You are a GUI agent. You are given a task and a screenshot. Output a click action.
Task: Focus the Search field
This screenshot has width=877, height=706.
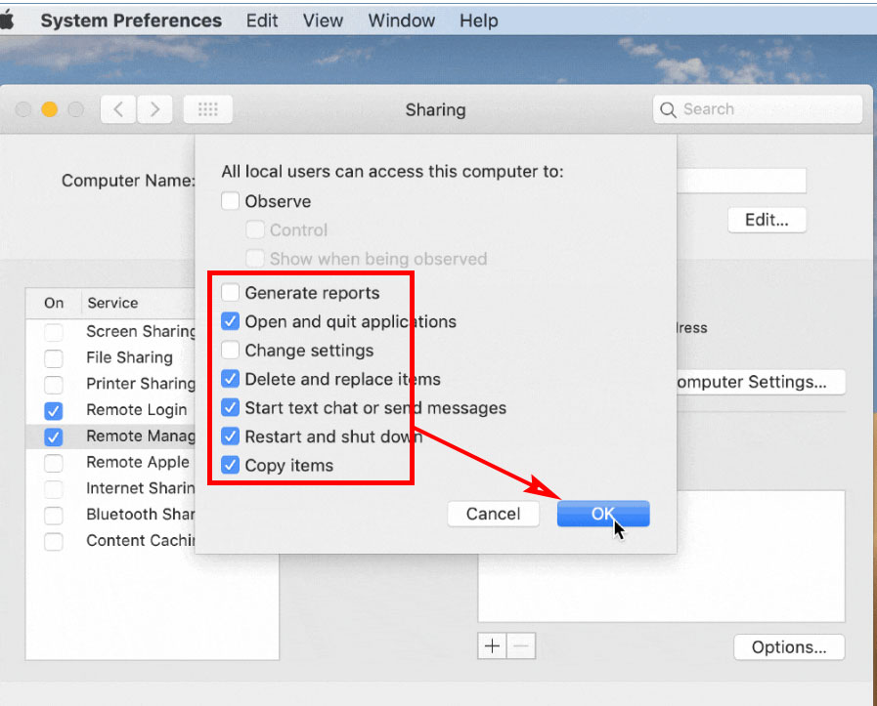click(758, 109)
